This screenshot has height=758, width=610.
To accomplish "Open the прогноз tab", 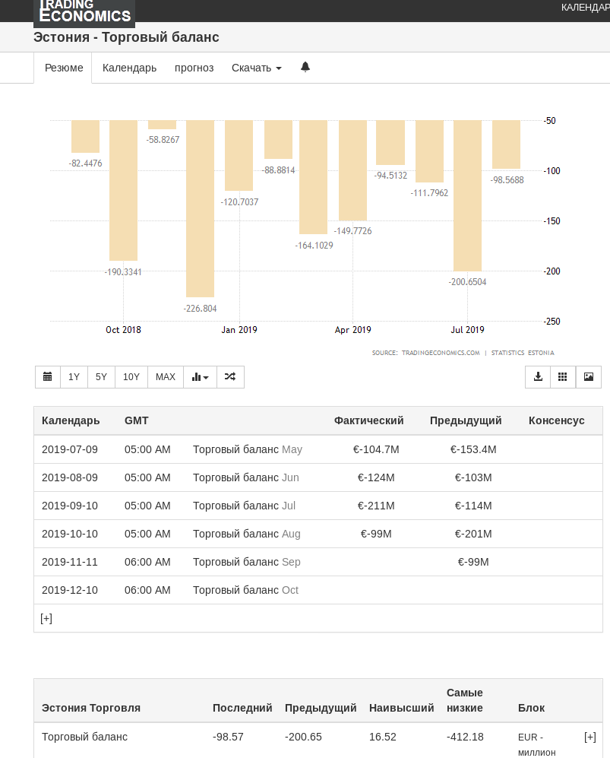I will click(194, 68).
